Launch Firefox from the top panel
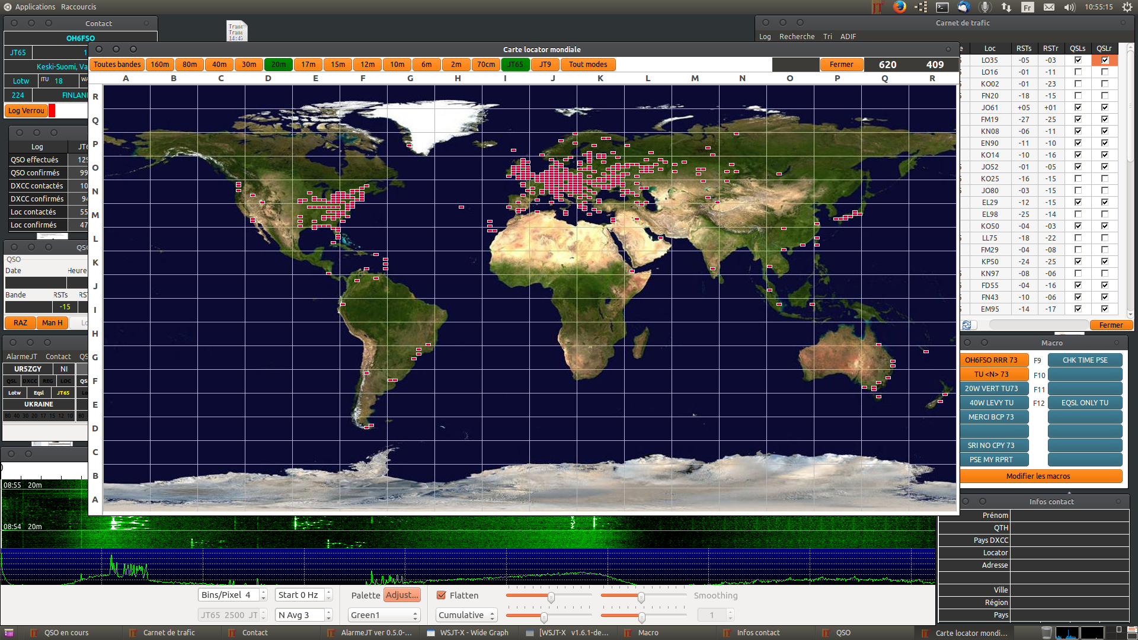This screenshot has height=640, width=1138. pos(899,7)
